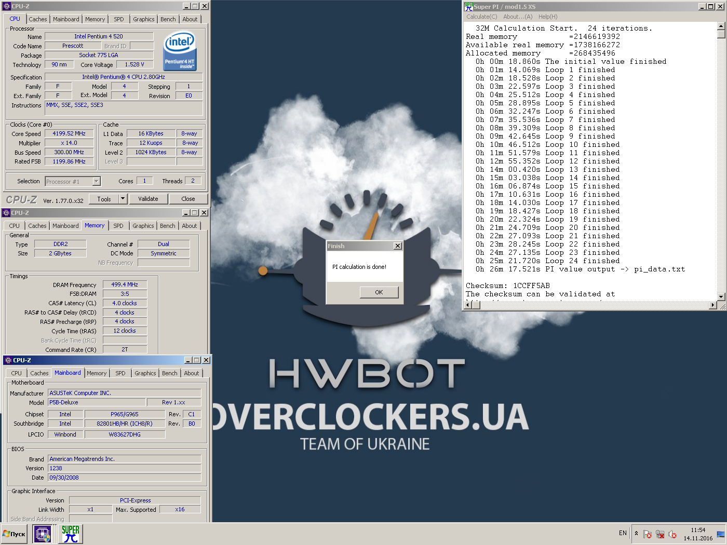Click Bus Speed value 300.00 MHz
Image resolution: width=727 pixels, height=545 pixels.
69,152
